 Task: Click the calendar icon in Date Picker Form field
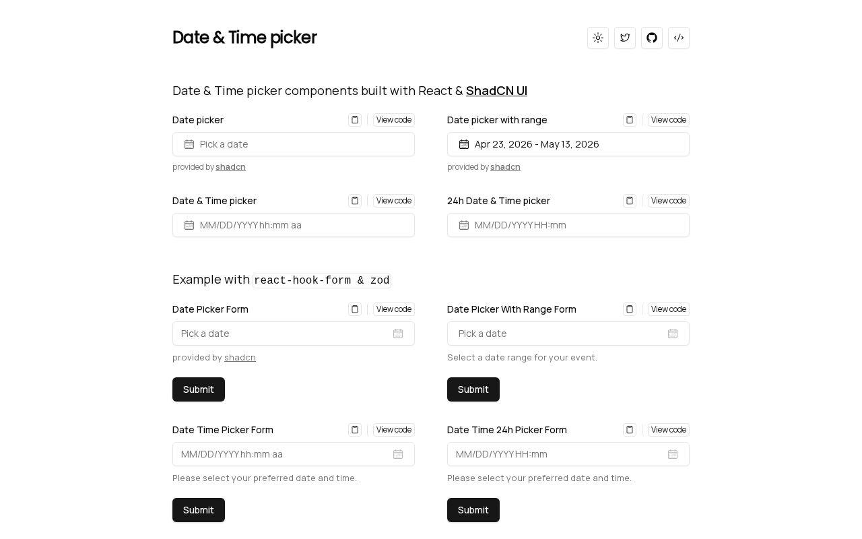(398, 334)
